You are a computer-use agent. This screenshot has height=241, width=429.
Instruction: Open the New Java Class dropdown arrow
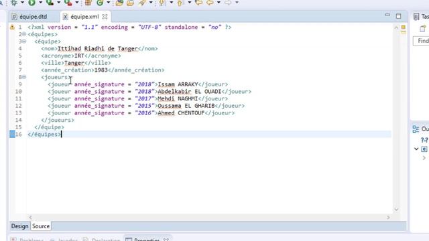[x=109, y=3]
